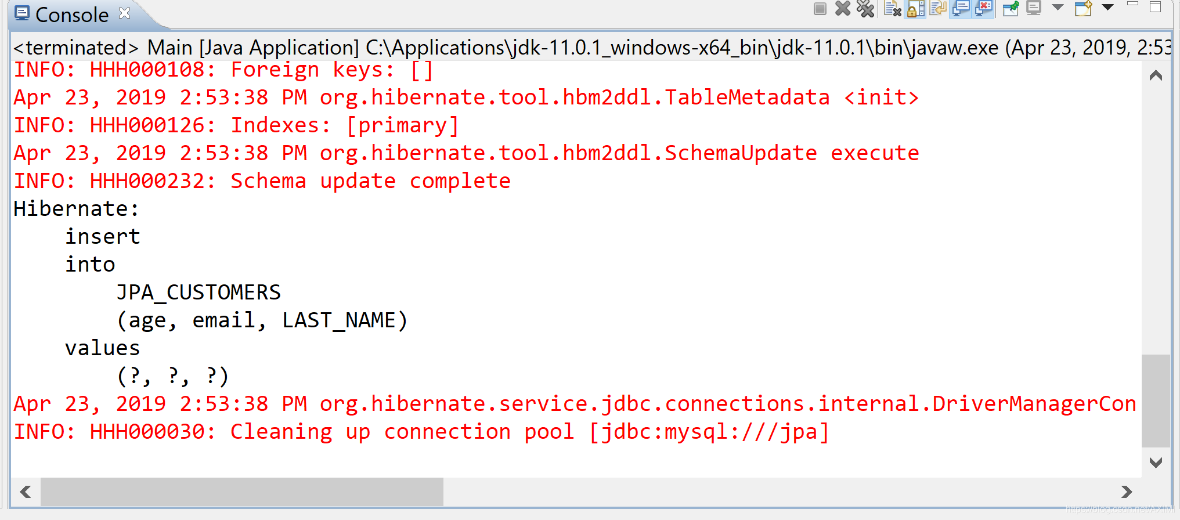Screen dimensions: 1180x520
Task: Remove all terminated launches double-X icon
Action: click(x=865, y=9)
